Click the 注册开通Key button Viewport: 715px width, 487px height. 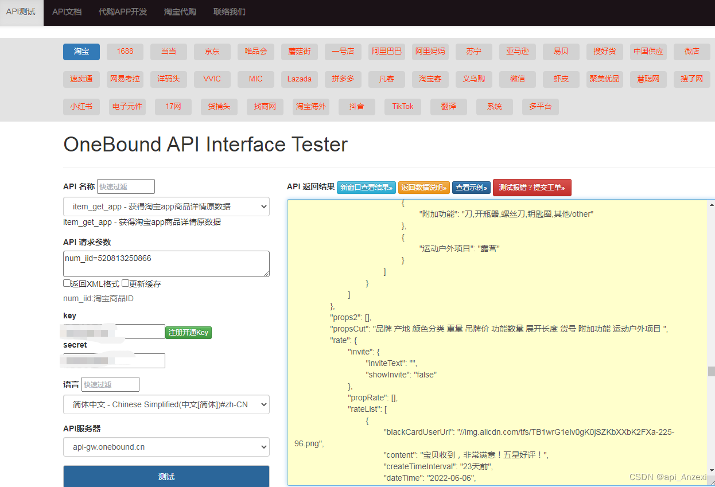188,333
